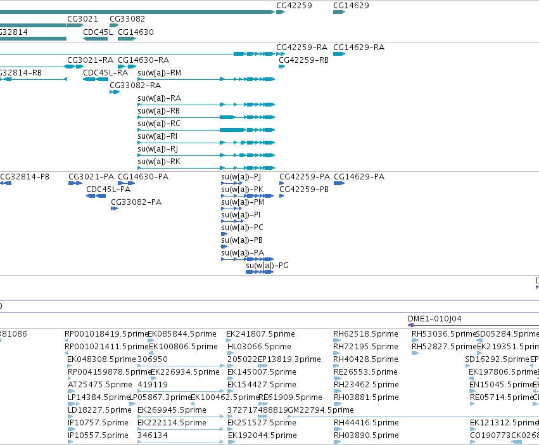Screen dimensions: 539x445
Task: Click the 419119 cDNA label
Action: pyautogui.click(x=153, y=385)
